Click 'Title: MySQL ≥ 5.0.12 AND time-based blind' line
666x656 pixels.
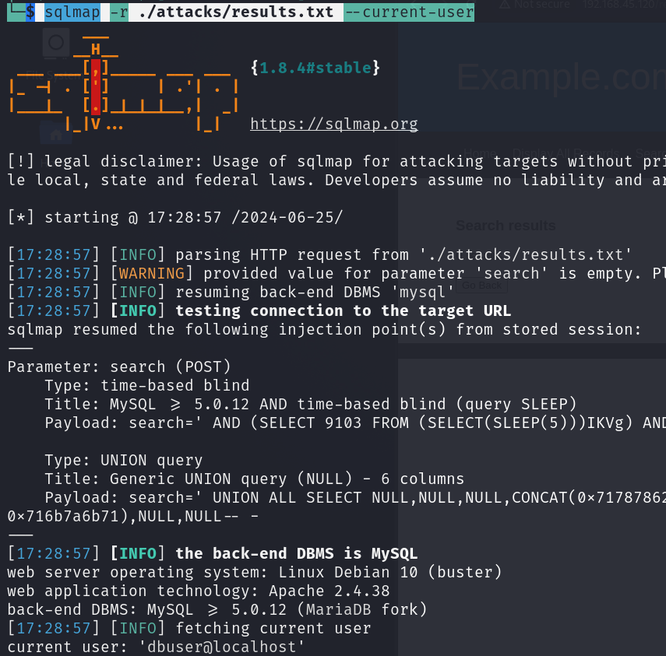pos(311,404)
